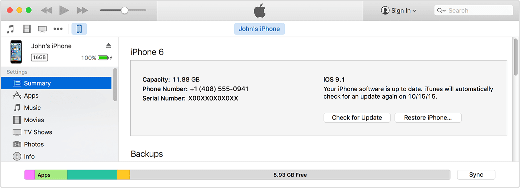Click the 8.93 GB Free segment
This screenshot has height=188, width=520.
[290, 175]
